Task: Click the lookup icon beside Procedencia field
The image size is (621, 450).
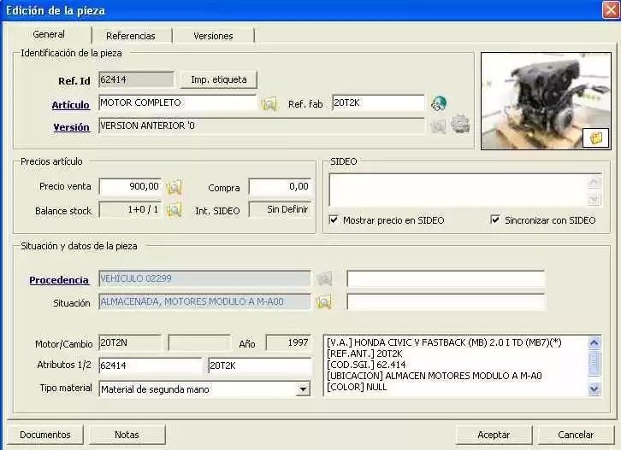Action: [x=324, y=279]
